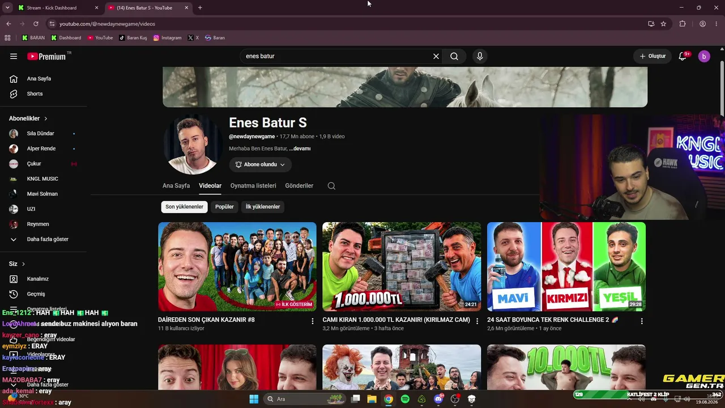
Task: Open Discord from the taskbar
Action: click(x=438, y=399)
